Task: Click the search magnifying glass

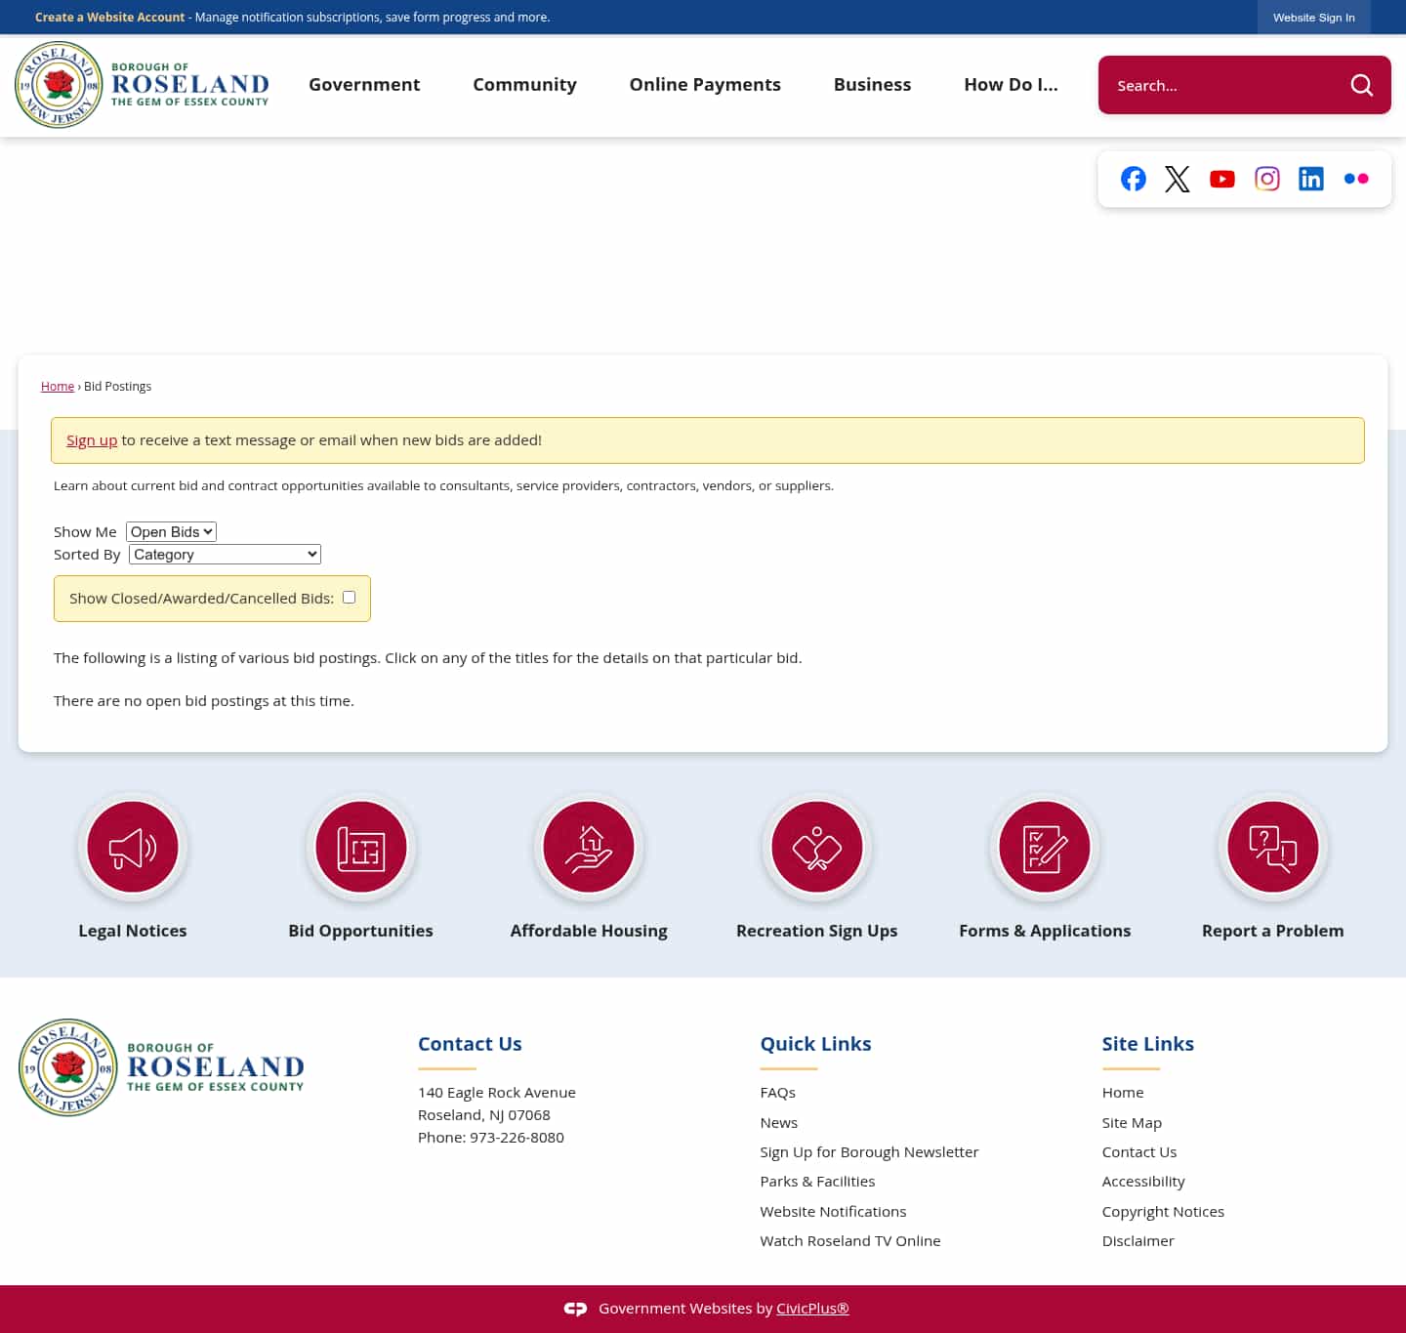Action: pyautogui.click(x=1361, y=85)
